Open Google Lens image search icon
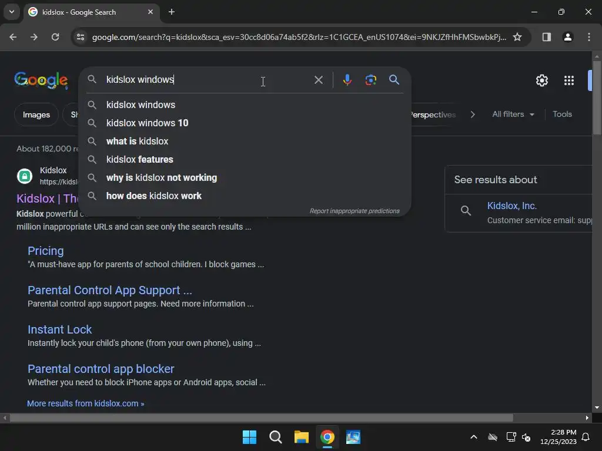Viewport: 602px width, 451px height. (x=370, y=80)
